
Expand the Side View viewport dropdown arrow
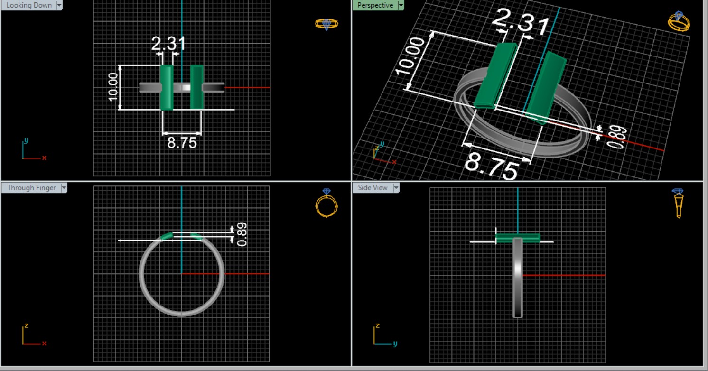click(396, 188)
